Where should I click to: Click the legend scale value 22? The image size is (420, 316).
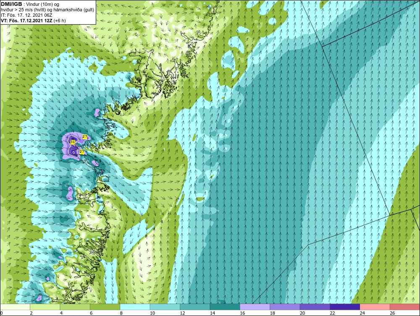click(x=332, y=313)
